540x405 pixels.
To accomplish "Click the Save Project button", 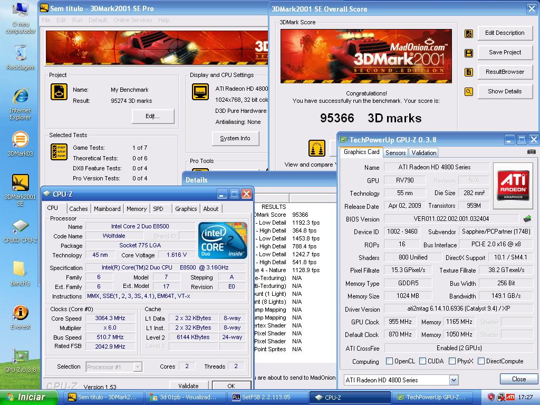I will pos(505,52).
